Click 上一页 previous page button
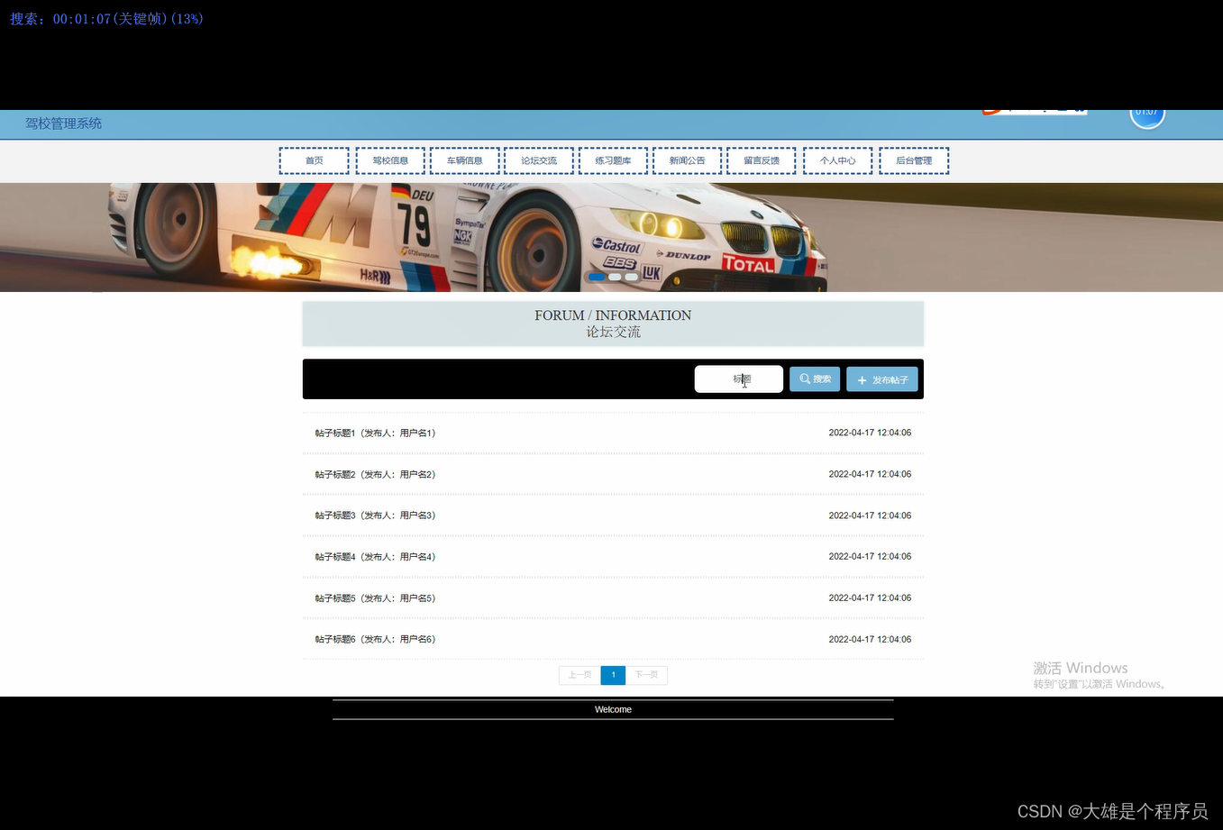The height and width of the screenshot is (830, 1223). (x=580, y=675)
